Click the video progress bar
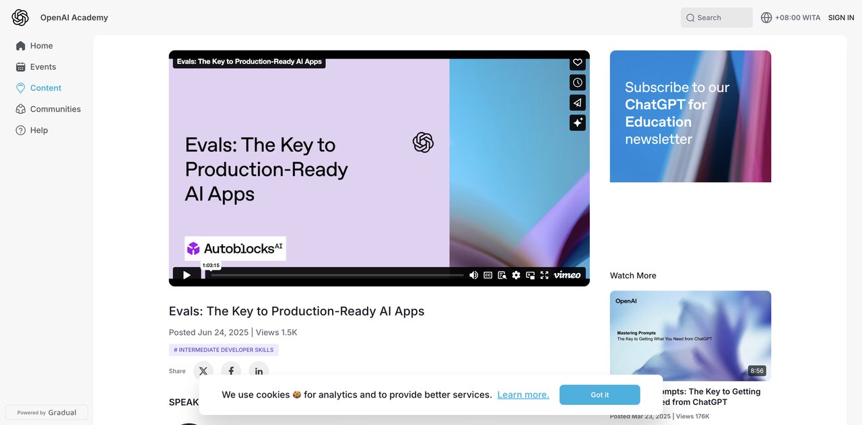The width and height of the screenshot is (862, 425). 337,274
